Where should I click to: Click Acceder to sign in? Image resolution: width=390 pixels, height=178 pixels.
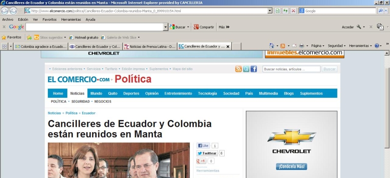[348, 27]
